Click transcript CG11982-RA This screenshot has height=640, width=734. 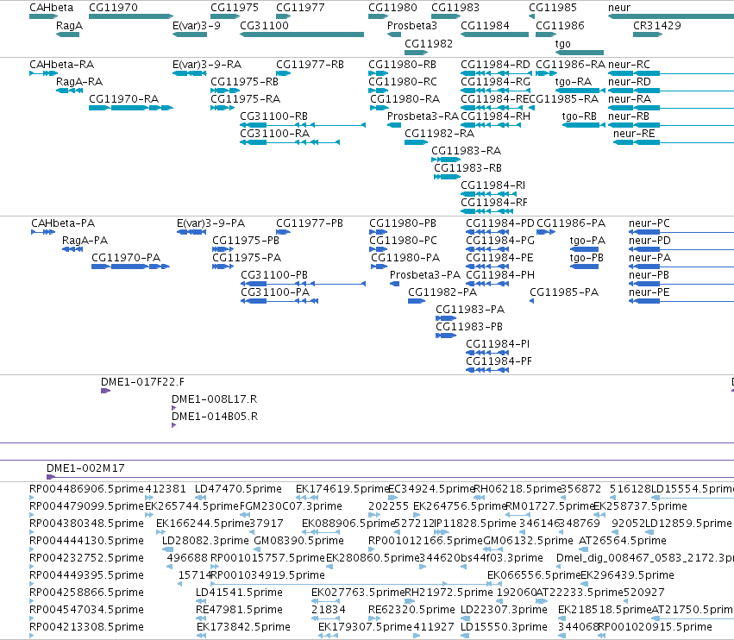(x=440, y=134)
